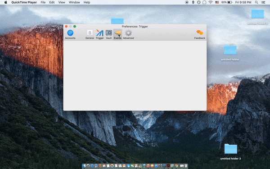Screen dimensions: 270x169
Task: Open Spotlight search magnifier
Action: pos(256,2)
